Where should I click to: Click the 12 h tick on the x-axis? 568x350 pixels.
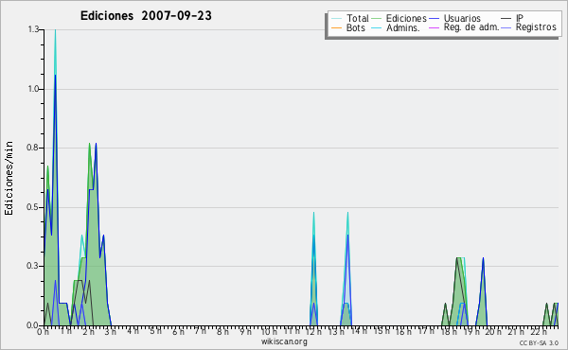click(x=313, y=332)
